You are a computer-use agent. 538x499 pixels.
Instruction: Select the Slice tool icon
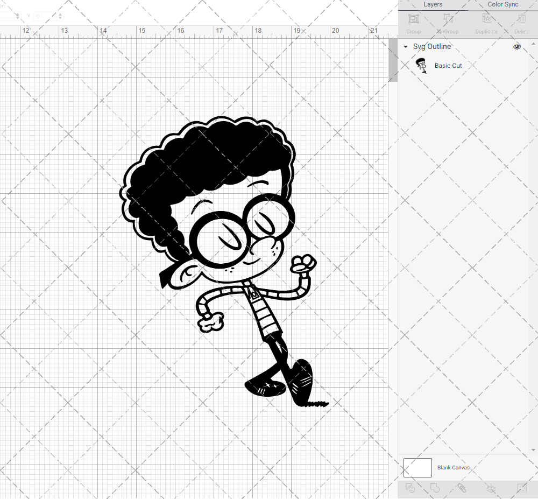tap(410, 488)
